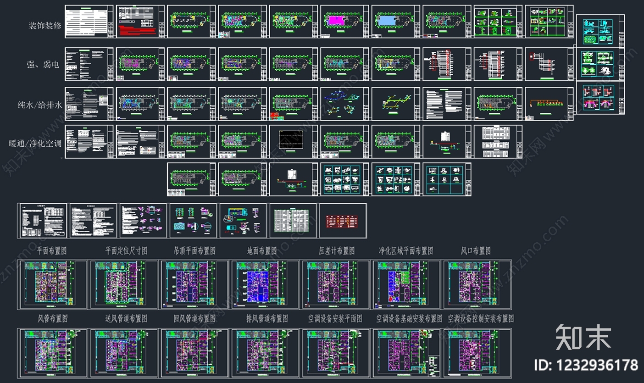Image resolution: width=644 pixels, height=383 pixels.
Task: Open the drawing sheet under 平面布置图
Action: (x=52, y=284)
